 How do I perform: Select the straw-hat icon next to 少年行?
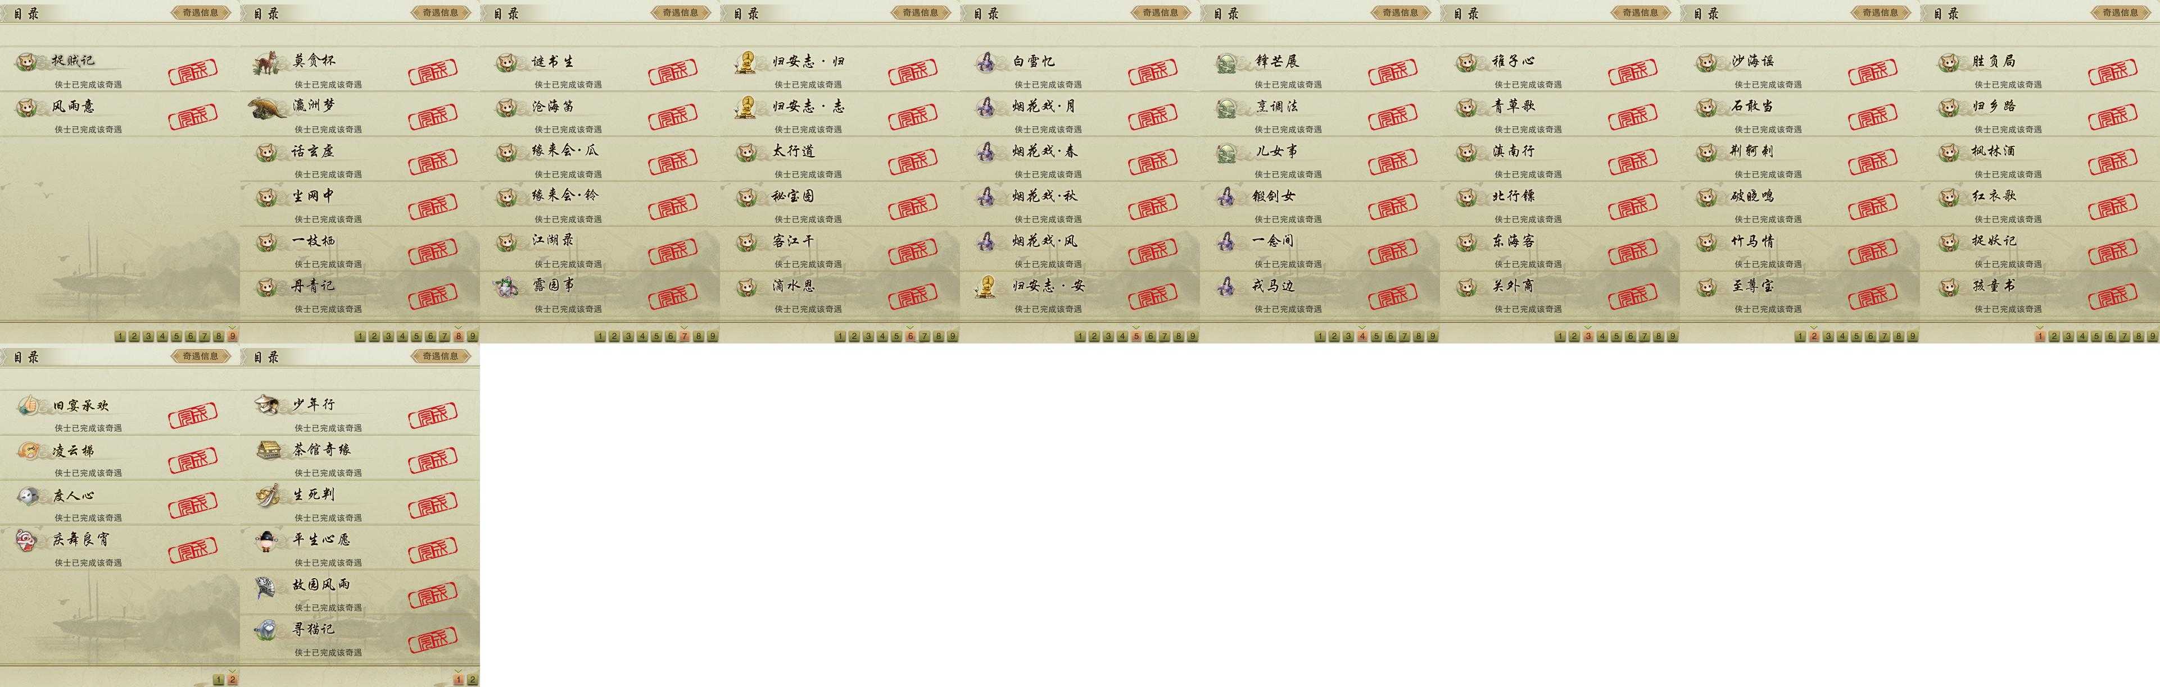point(266,405)
